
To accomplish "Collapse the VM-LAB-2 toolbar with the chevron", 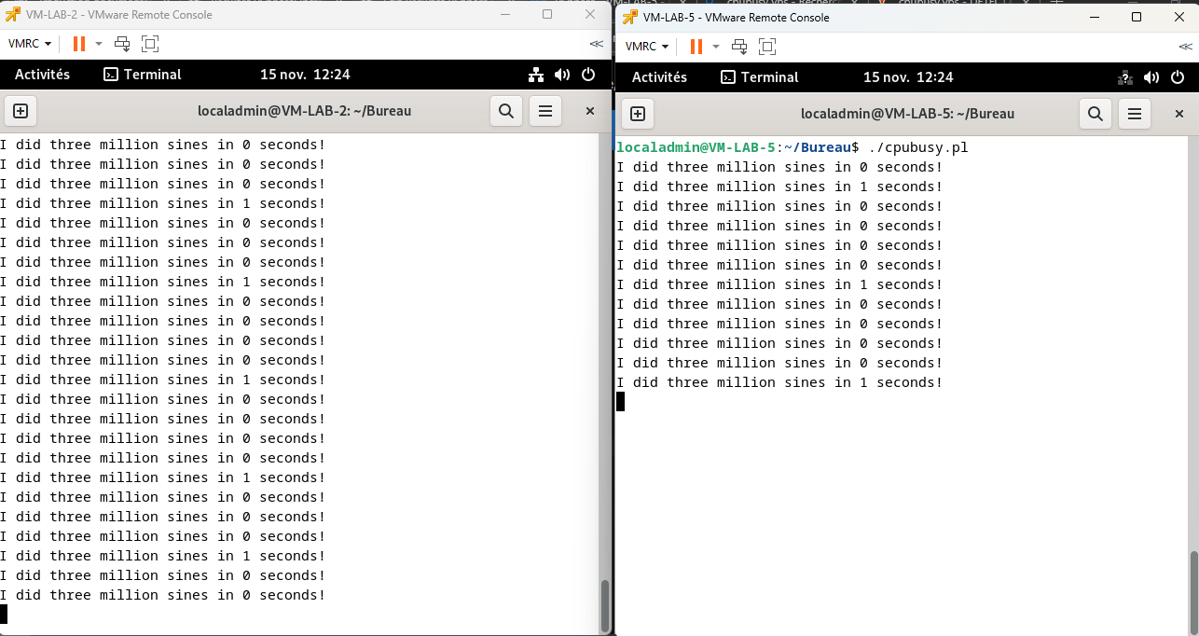I will 596,44.
